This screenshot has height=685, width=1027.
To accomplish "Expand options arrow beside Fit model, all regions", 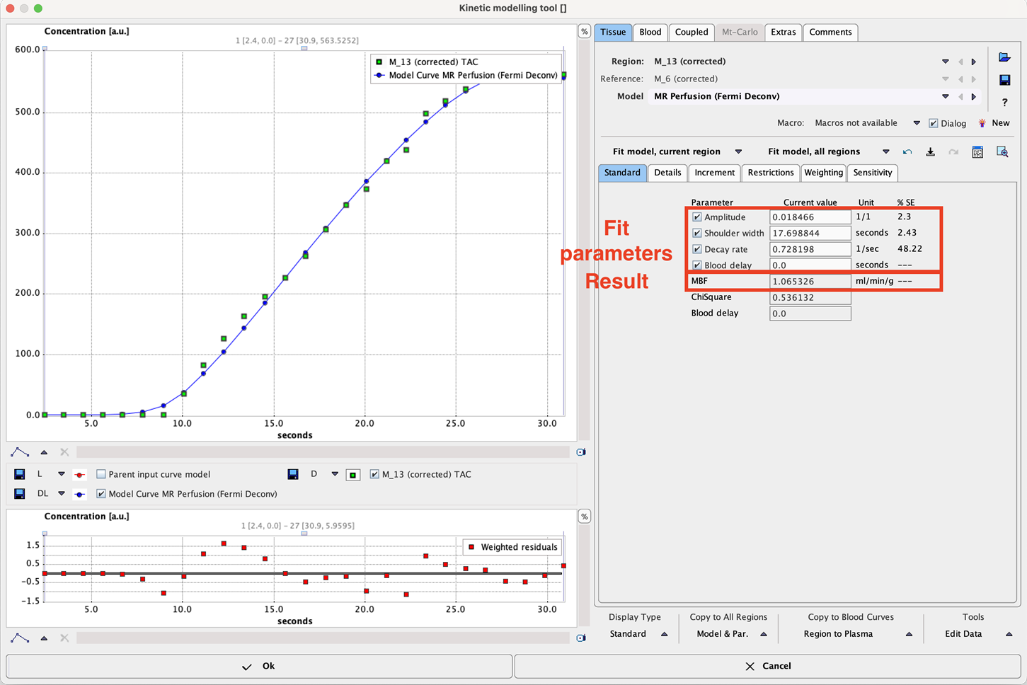I will 885,151.
